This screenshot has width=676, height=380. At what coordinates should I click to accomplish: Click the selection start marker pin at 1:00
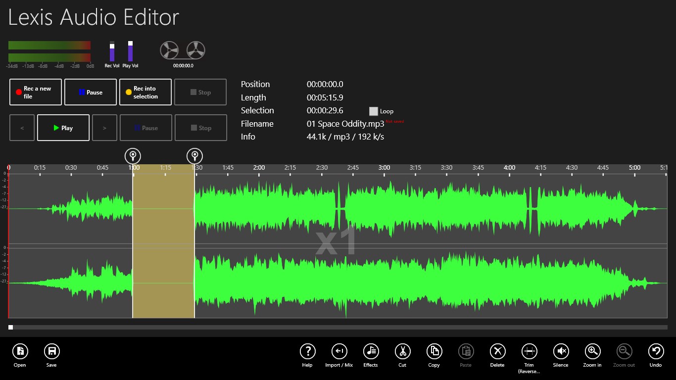click(133, 156)
